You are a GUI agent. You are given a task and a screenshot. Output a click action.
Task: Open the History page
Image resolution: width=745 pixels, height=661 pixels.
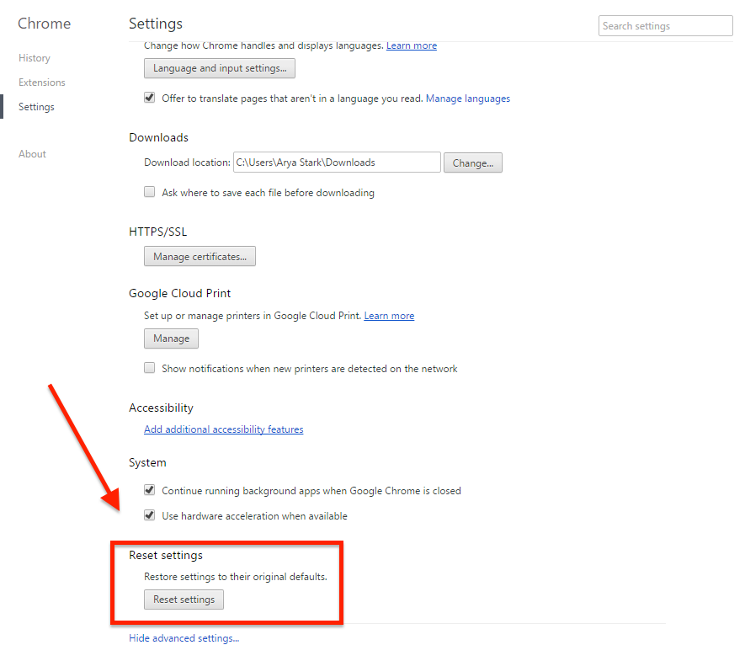tap(34, 57)
